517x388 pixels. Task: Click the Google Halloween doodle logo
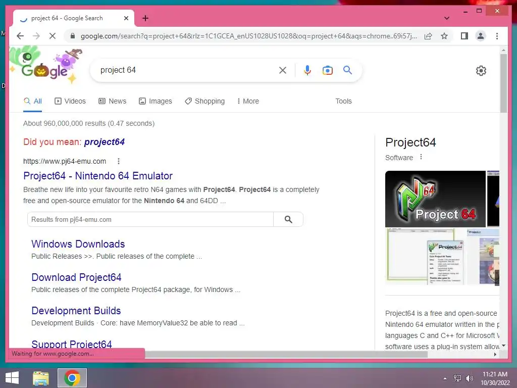(45, 66)
